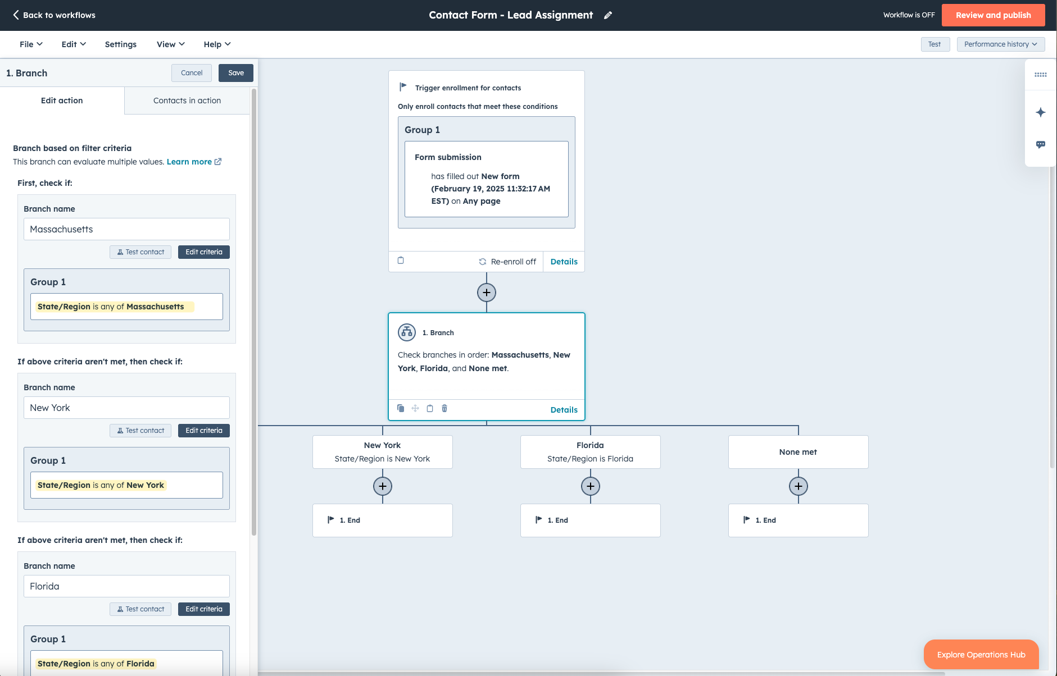
Task: Open the Learn more link
Action: pyautogui.click(x=189, y=162)
